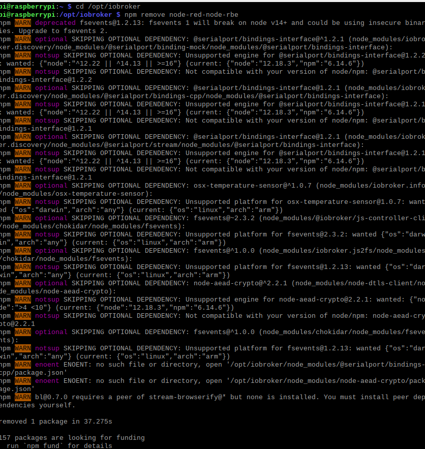Click the WARN badge on the deprecated line
Viewport: 425px width, 449px height.
pyautogui.click(x=22, y=22)
